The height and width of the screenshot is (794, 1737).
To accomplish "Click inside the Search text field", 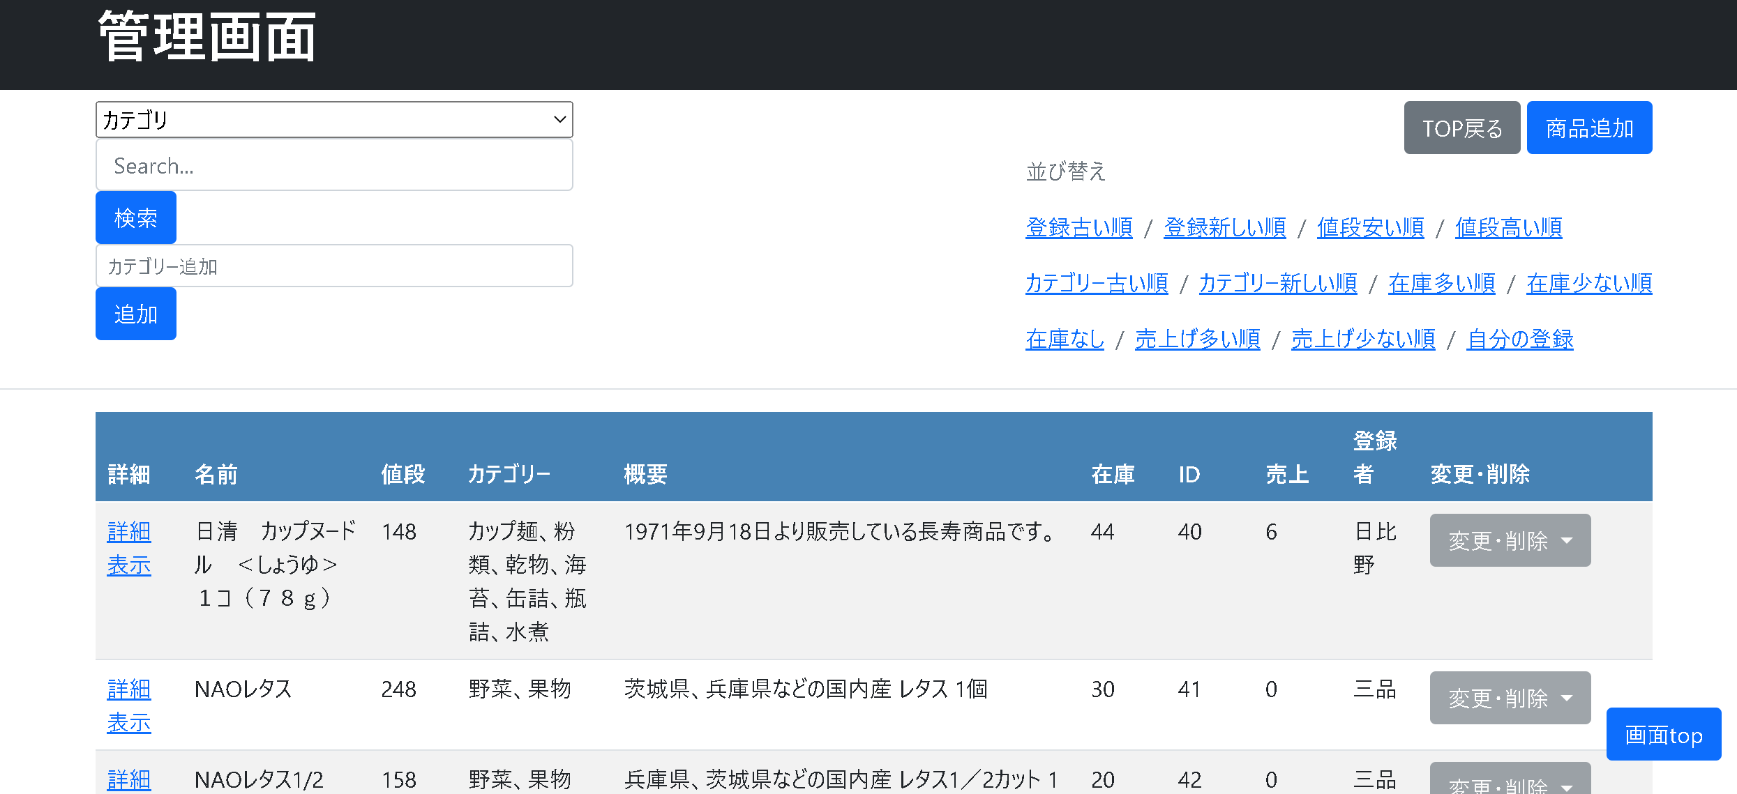I will point(335,165).
